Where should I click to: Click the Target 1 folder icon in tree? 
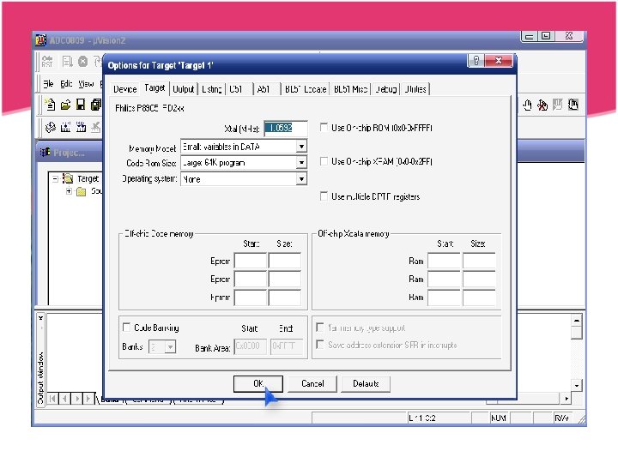(68, 178)
